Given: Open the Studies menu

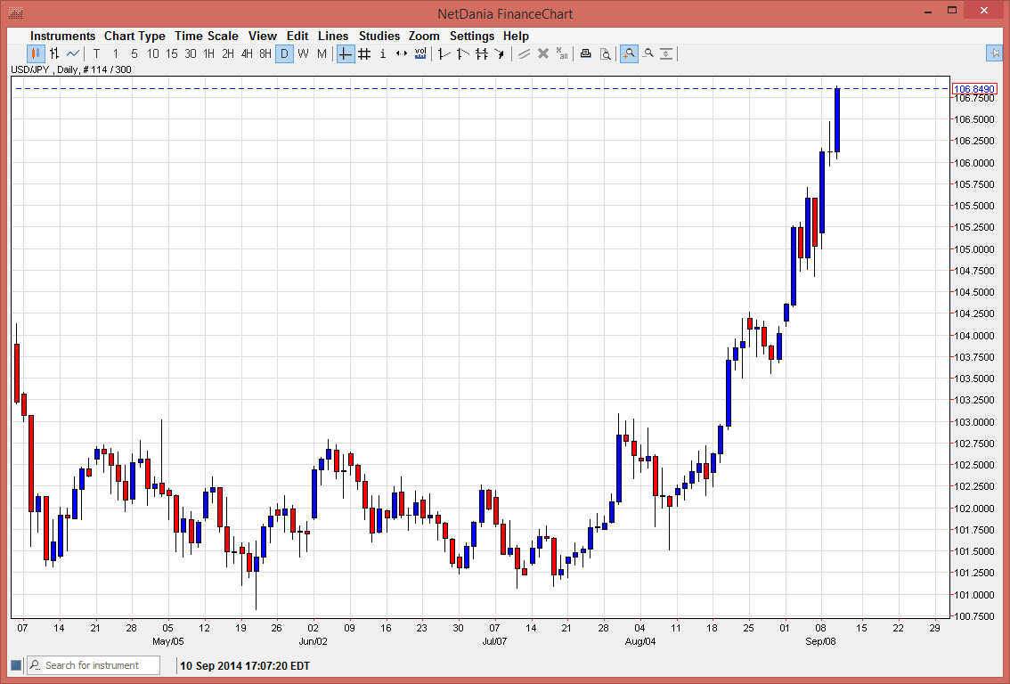Looking at the screenshot, I should [x=379, y=36].
